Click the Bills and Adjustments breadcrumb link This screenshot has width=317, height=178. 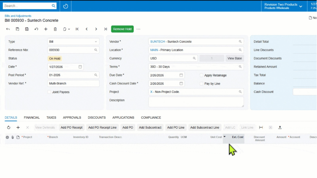[x=18, y=16]
